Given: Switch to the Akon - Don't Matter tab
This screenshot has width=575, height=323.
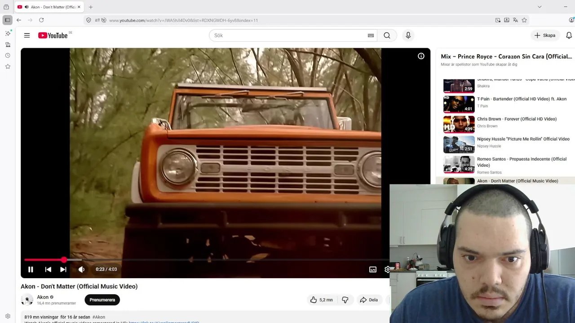Looking at the screenshot, I should click(x=49, y=7).
